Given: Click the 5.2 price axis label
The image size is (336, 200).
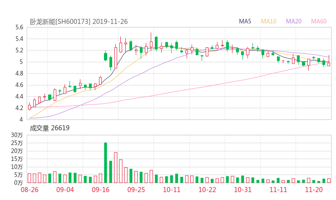Looking at the screenshot, I should tap(19, 50).
